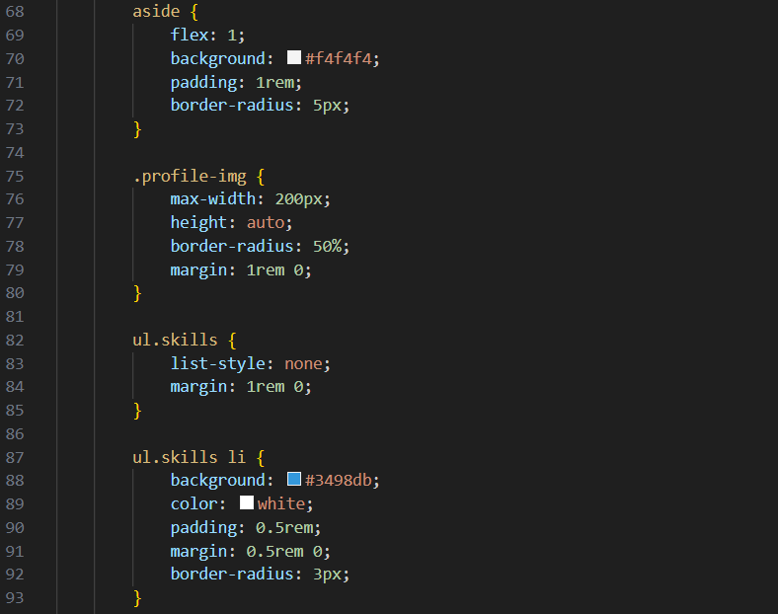The image size is (778, 614).
Task: Click line number 87 in the gutter
Action: pos(15,457)
